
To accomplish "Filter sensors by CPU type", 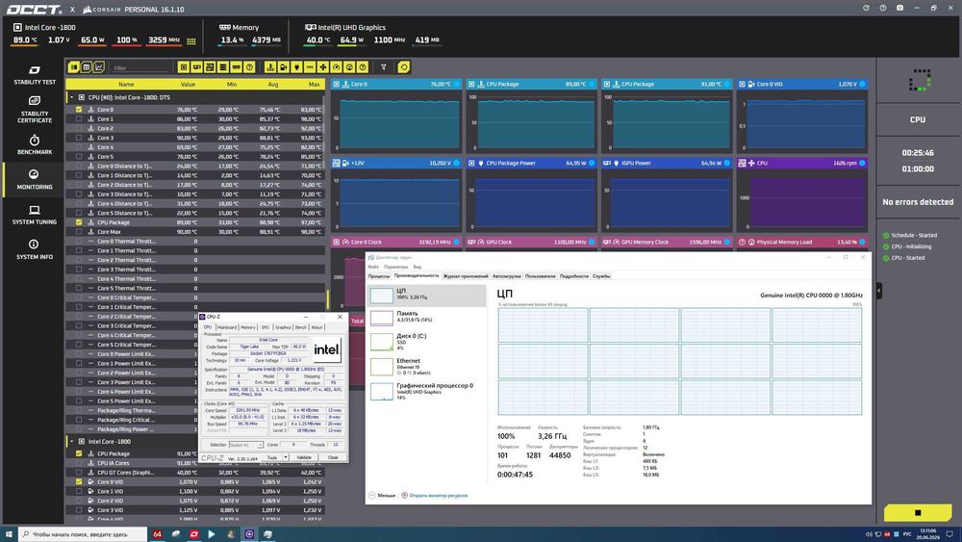I will (184, 66).
